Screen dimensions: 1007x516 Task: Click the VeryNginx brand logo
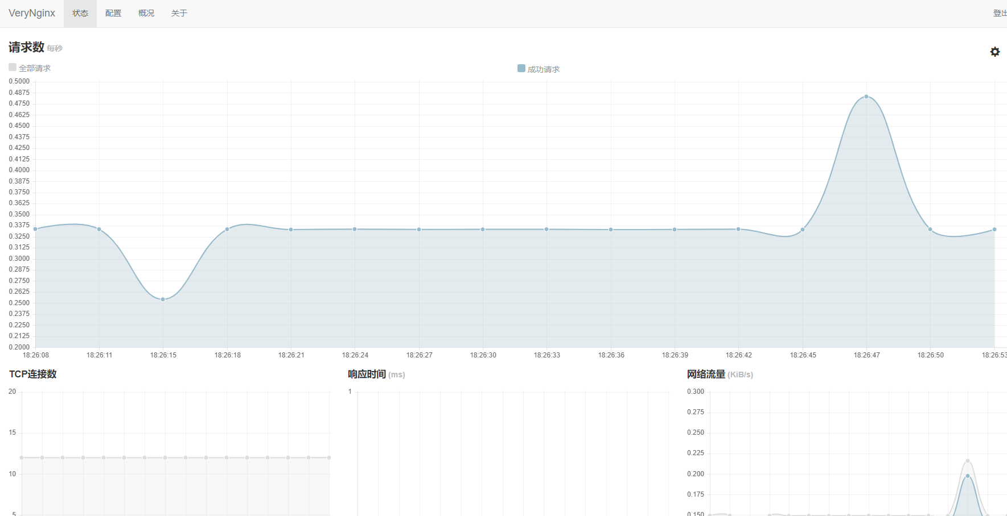coord(32,13)
